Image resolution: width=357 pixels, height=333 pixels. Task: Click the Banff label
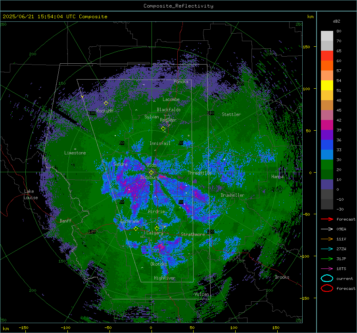tap(65, 221)
